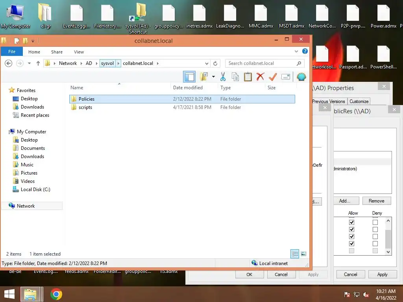Expand the breadcrumb chevron after AD
403x302 pixels.
(97, 63)
